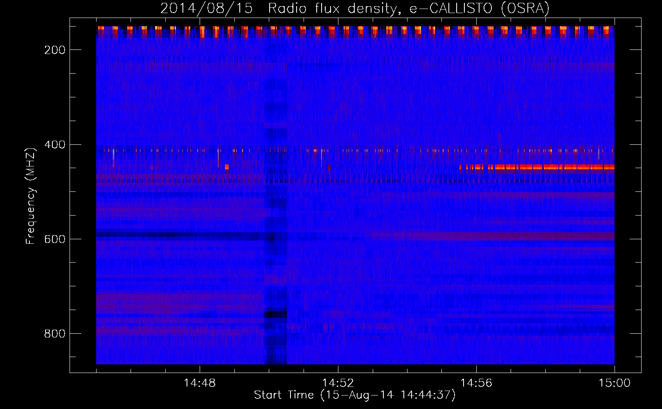Click the "800" frequency tick label
The width and height of the screenshot is (662, 409).
pos(55,334)
